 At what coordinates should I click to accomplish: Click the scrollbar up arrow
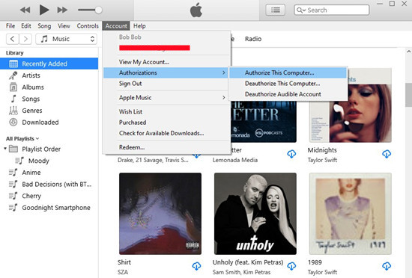click(x=408, y=52)
